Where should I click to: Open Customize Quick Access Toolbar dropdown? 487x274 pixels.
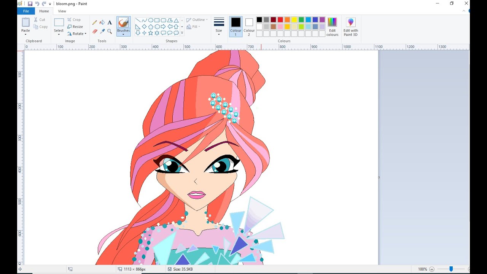(x=50, y=4)
